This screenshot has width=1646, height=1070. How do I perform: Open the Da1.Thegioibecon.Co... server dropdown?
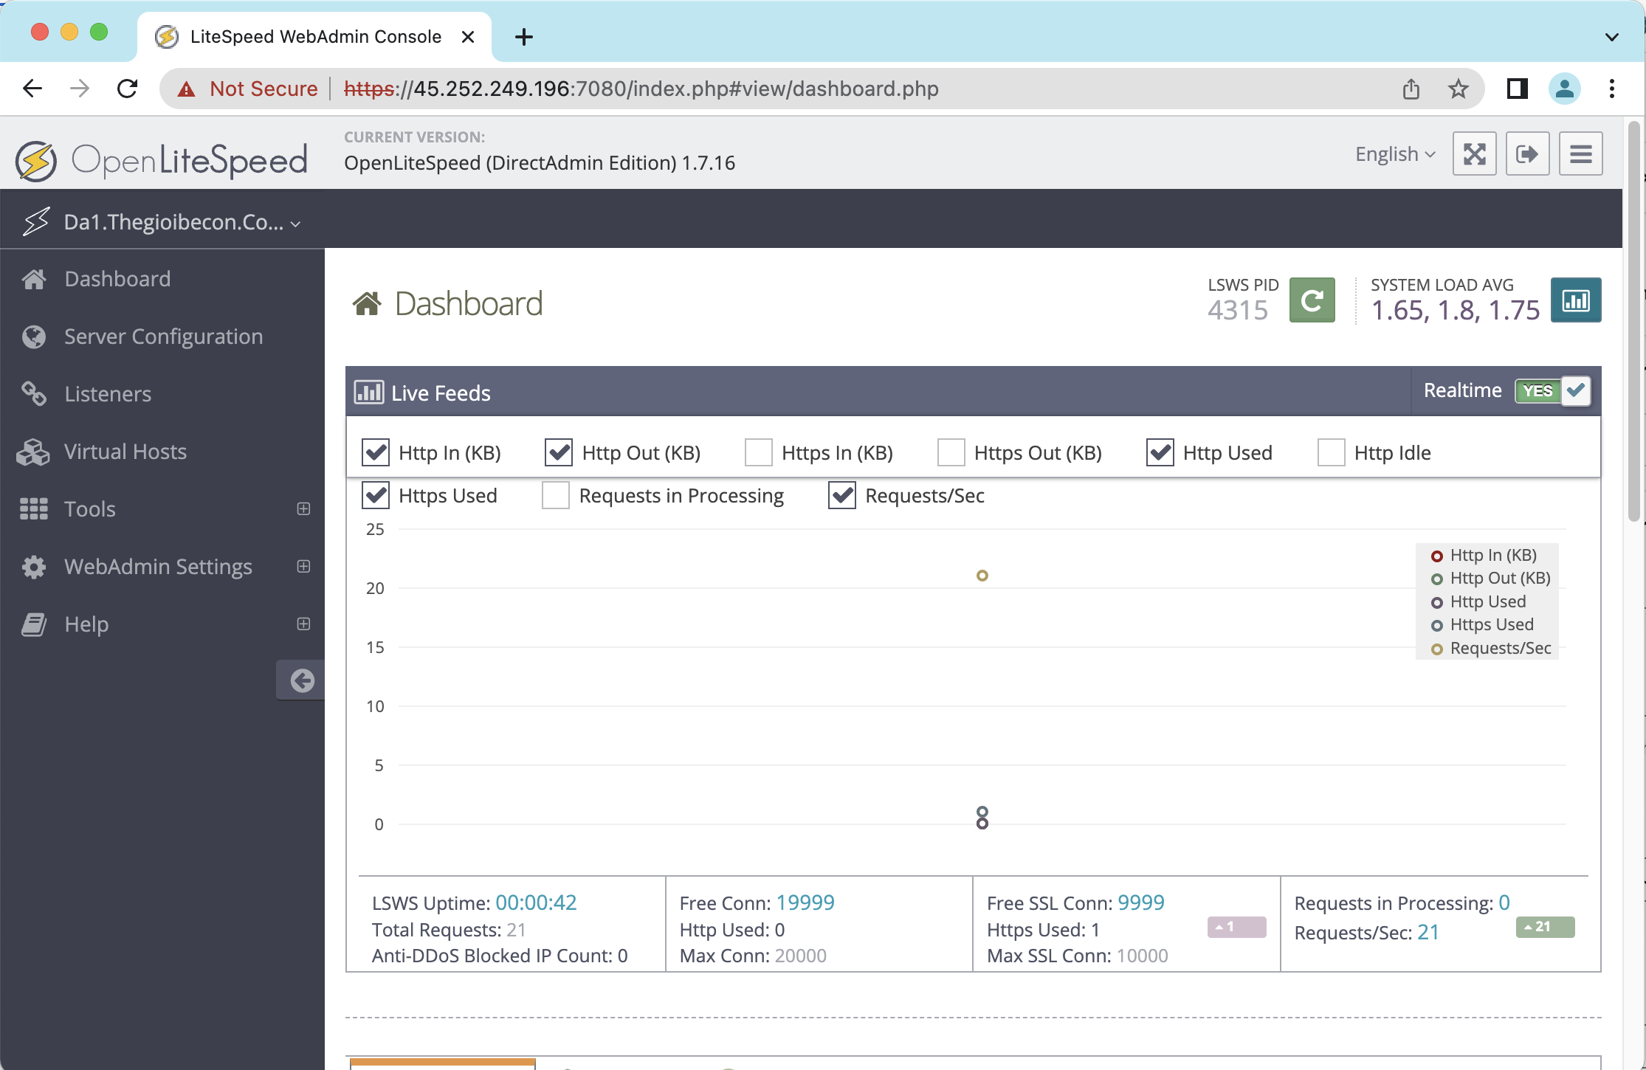[182, 221]
